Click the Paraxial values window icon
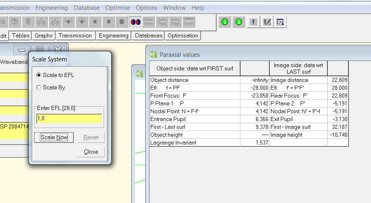 click(154, 54)
